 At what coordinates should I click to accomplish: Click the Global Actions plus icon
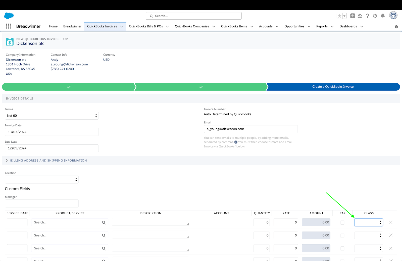(353, 16)
